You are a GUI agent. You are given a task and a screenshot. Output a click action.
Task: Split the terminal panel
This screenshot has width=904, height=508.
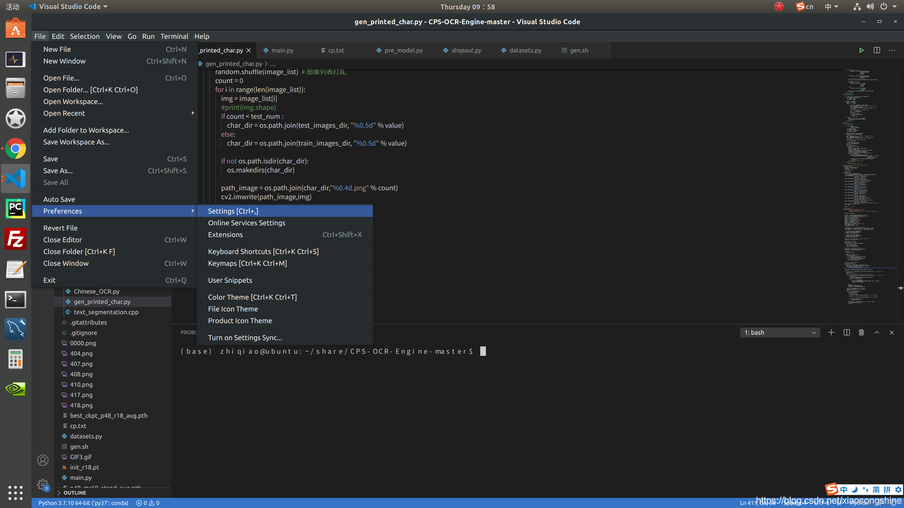tap(846, 332)
